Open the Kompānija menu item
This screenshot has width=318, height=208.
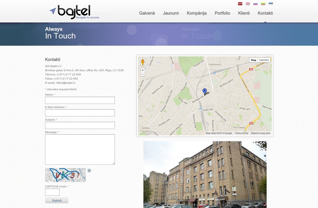(x=197, y=13)
